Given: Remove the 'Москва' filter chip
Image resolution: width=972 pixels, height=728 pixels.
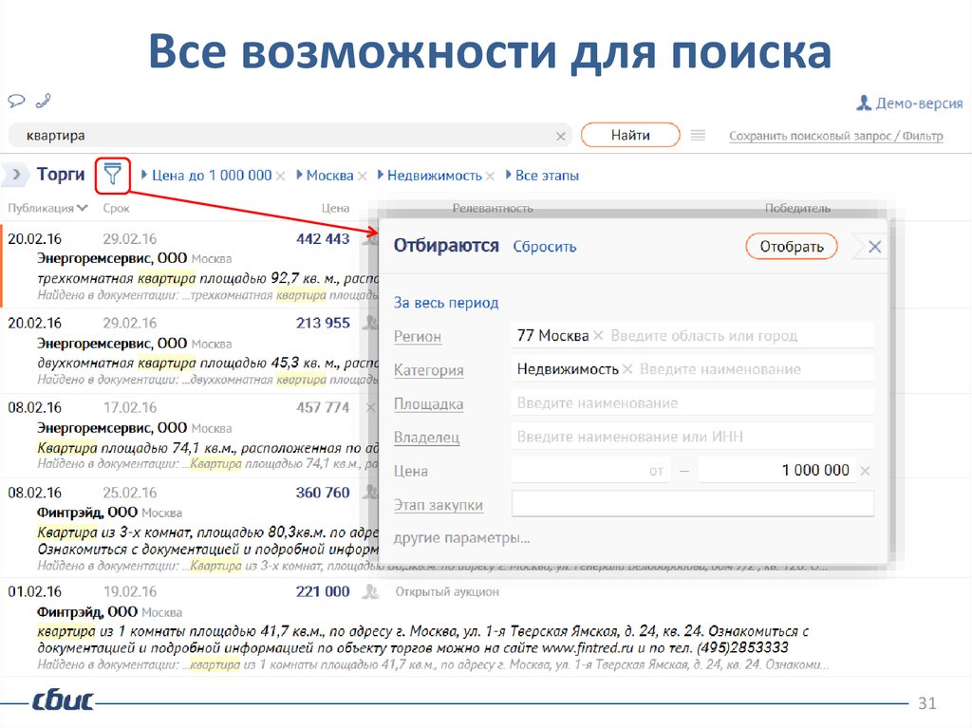Looking at the screenshot, I should click(x=363, y=176).
